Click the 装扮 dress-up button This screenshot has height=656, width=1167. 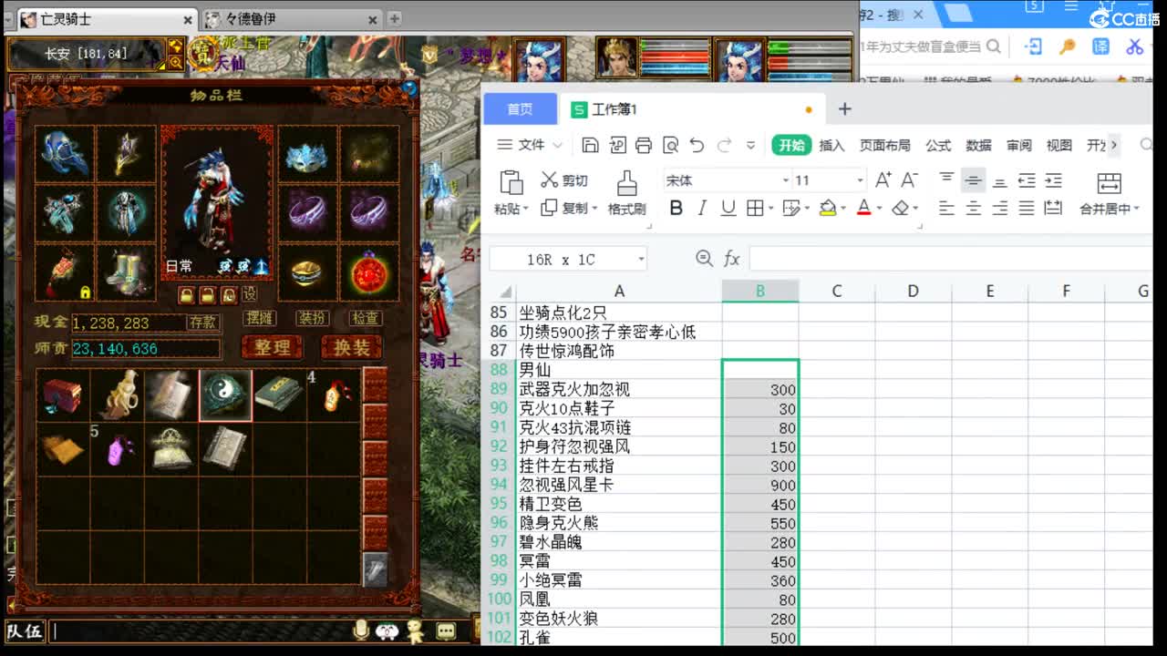point(312,318)
